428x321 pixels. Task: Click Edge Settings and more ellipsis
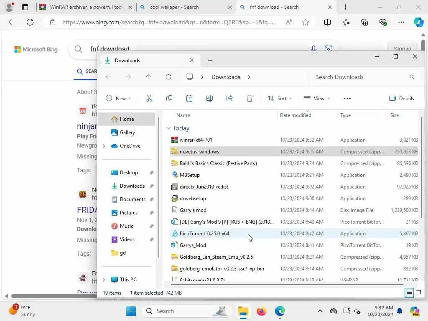401,23
